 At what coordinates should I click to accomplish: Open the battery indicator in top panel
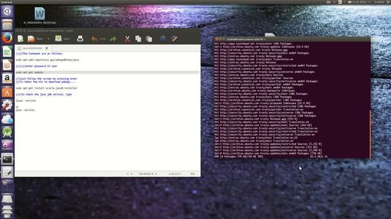tap(357, 2)
